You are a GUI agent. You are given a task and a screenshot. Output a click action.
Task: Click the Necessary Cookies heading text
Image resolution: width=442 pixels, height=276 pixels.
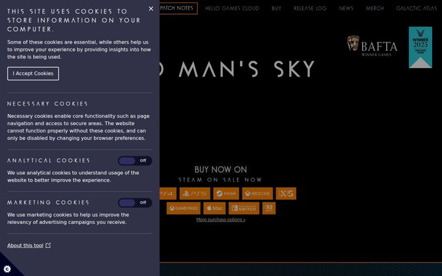click(x=47, y=104)
